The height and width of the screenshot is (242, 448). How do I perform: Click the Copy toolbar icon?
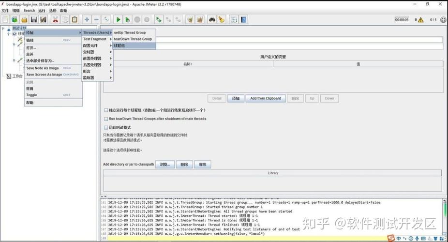(x=65, y=19)
